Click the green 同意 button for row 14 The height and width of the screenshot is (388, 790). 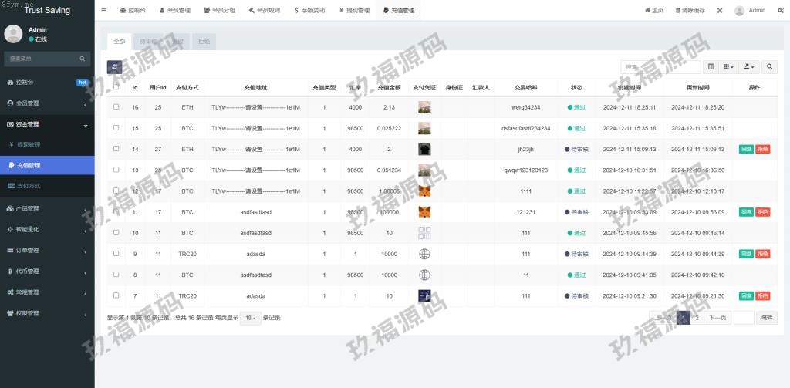pyautogui.click(x=745, y=149)
